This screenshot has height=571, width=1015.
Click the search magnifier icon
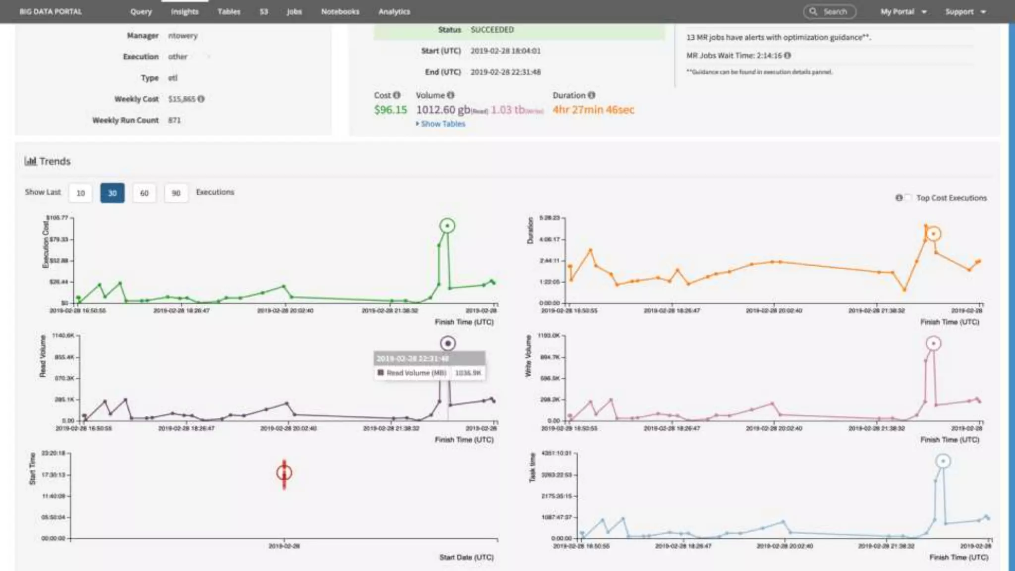pos(813,11)
